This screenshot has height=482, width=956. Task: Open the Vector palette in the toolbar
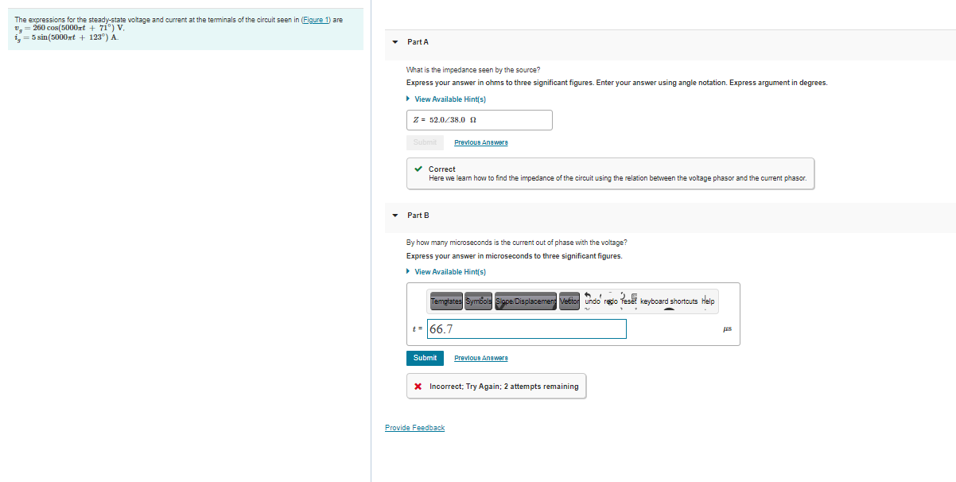(x=568, y=301)
